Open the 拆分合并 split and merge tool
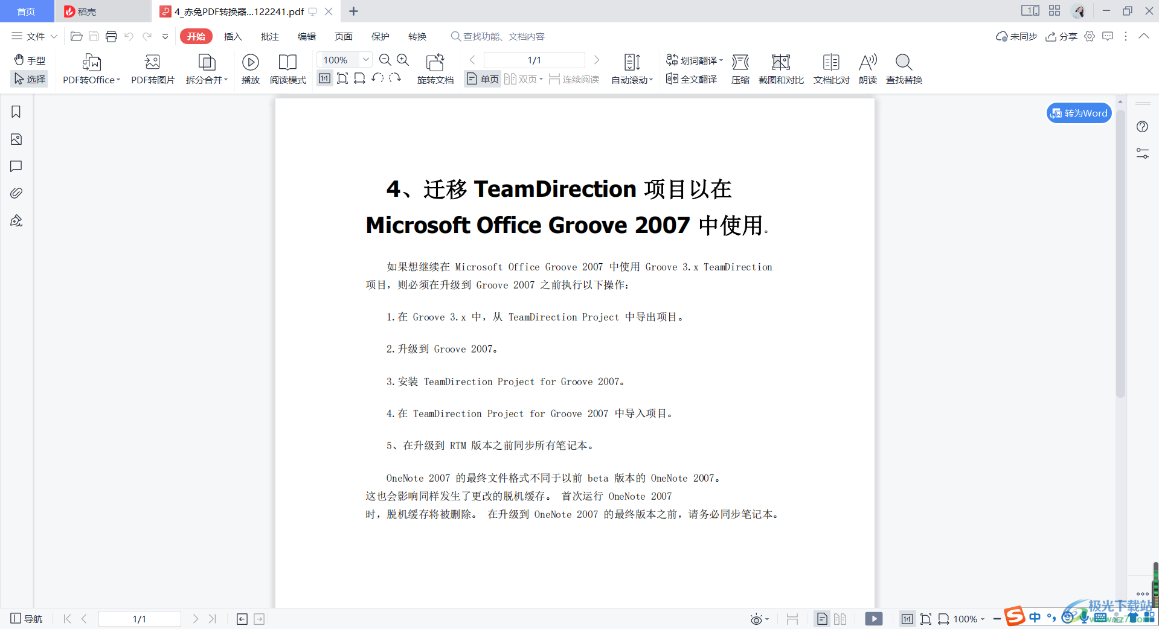 207,69
